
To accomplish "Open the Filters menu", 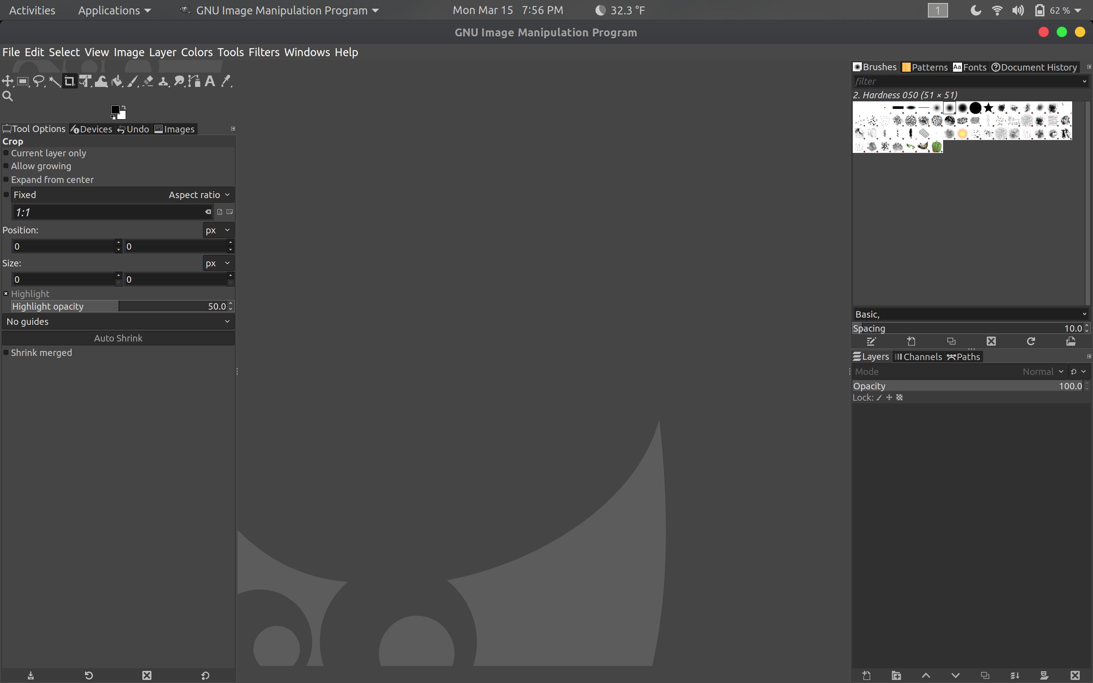I will [264, 52].
